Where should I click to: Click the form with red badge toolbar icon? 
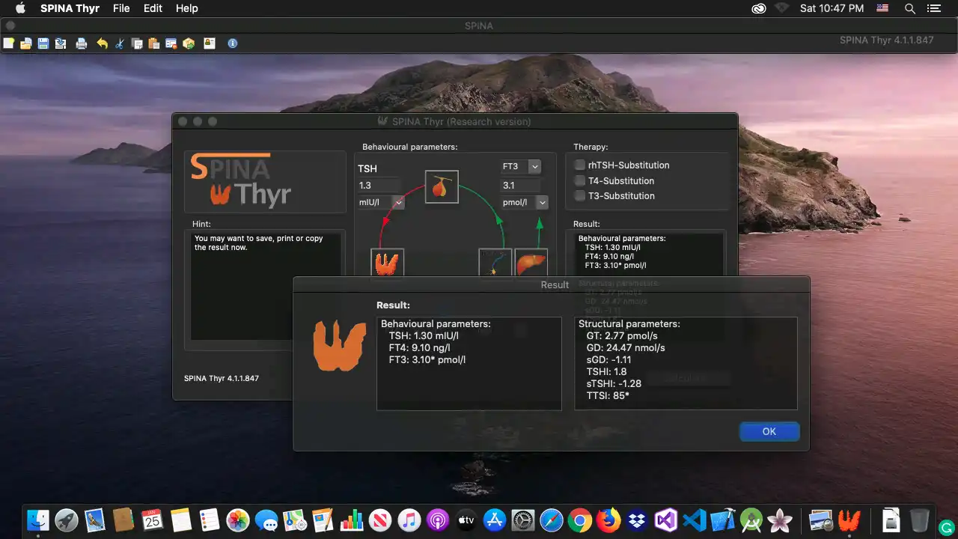pos(171,43)
